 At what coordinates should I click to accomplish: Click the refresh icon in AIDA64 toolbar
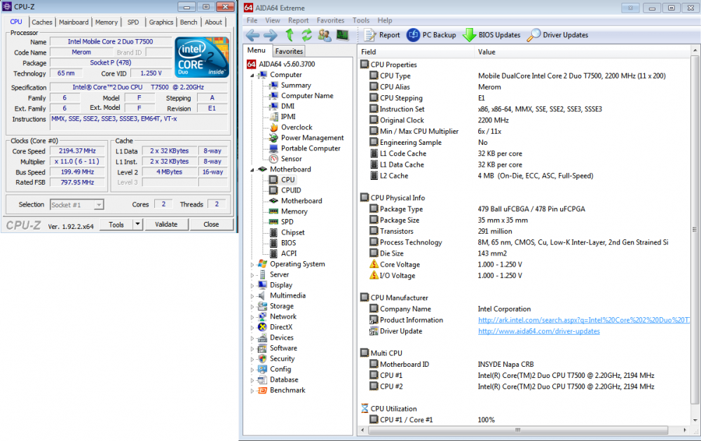pos(306,35)
